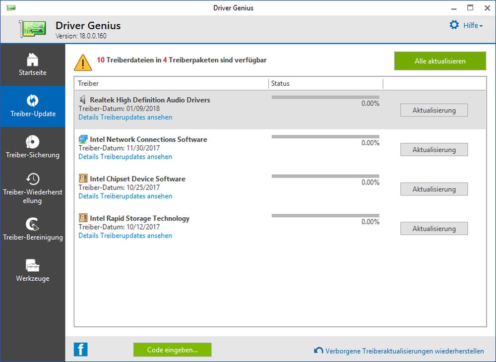This screenshot has width=496, height=362.
Task: Click Treiber-Datum: 10/12/2017 text
Action: (119, 227)
